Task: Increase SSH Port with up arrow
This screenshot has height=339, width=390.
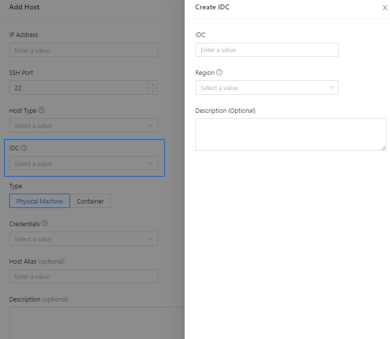Action: pos(153,84)
